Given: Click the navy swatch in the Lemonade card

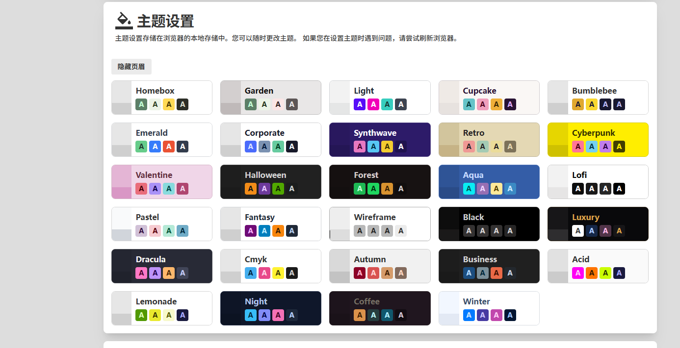Looking at the screenshot, I should tap(183, 315).
